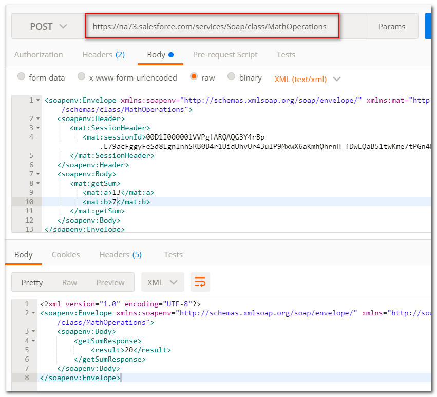Click the Params button
The height and width of the screenshot is (397, 437).
click(392, 27)
